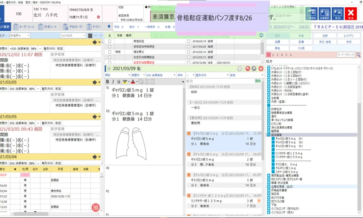Select the 処置 treatment category button

[277, 42]
